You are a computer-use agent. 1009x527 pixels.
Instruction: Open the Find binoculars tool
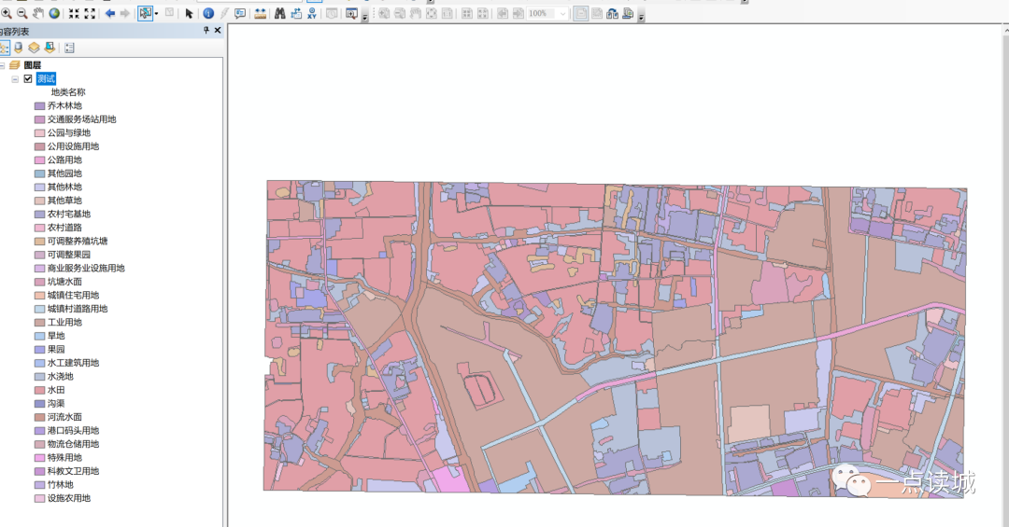click(x=278, y=14)
